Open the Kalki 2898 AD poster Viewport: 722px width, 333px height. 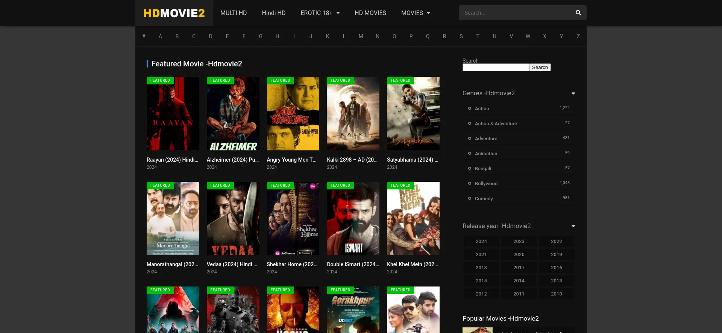pyautogui.click(x=353, y=114)
